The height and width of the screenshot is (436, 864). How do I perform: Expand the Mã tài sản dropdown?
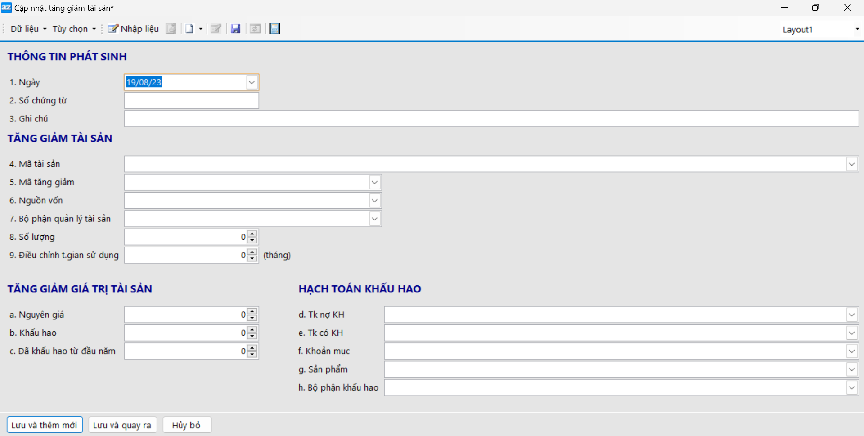pyautogui.click(x=851, y=164)
